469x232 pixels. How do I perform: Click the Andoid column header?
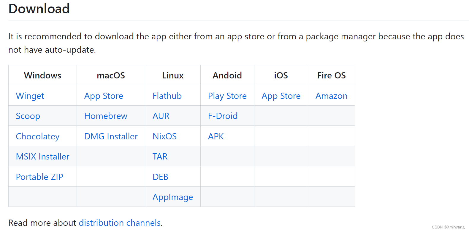227,75
